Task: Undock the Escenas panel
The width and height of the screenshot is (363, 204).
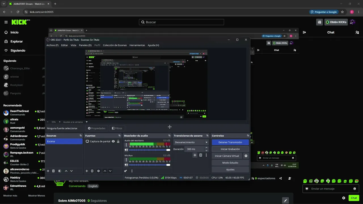Action: (x=81, y=136)
